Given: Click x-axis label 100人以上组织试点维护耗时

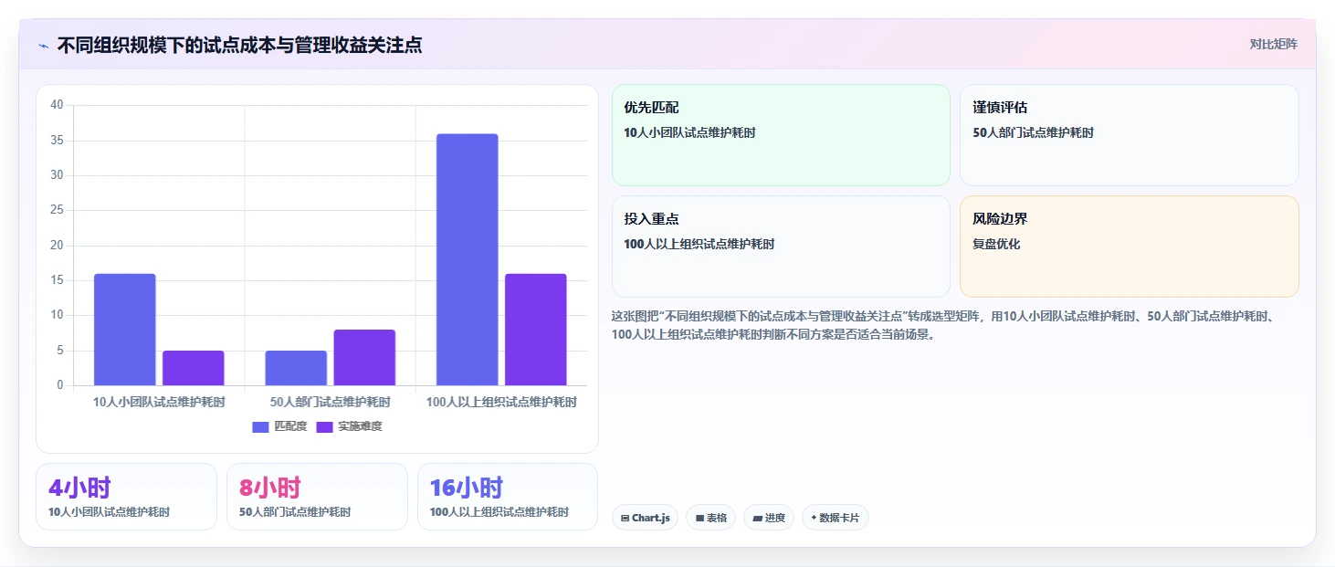Looking at the screenshot, I should [x=501, y=402].
